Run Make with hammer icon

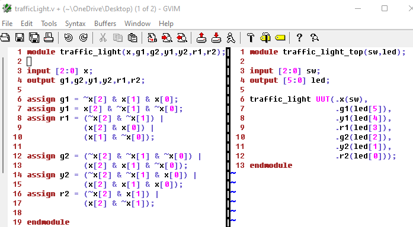pyautogui.click(x=251, y=38)
